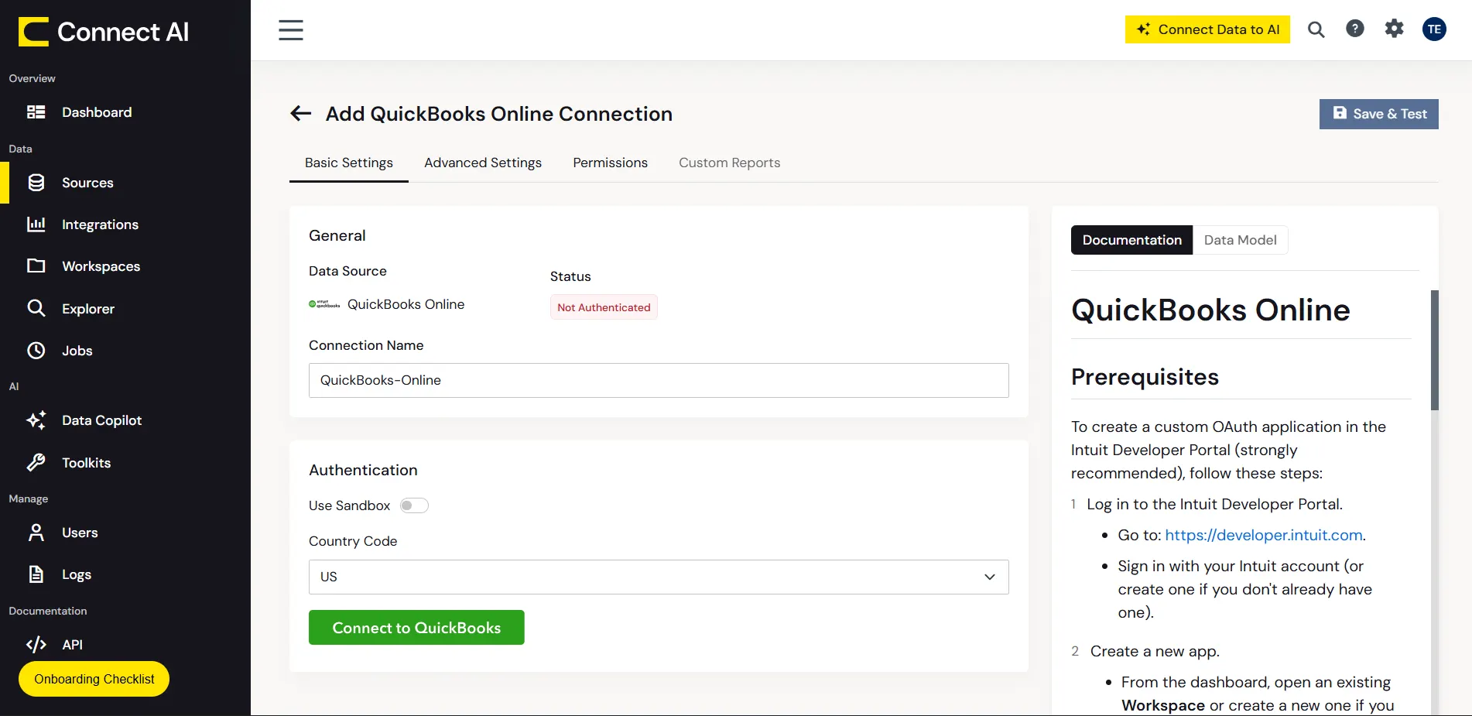Screen dimensions: 1472x716
Task: Click the Not Authenticated status badge
Action: click(604, 307)
